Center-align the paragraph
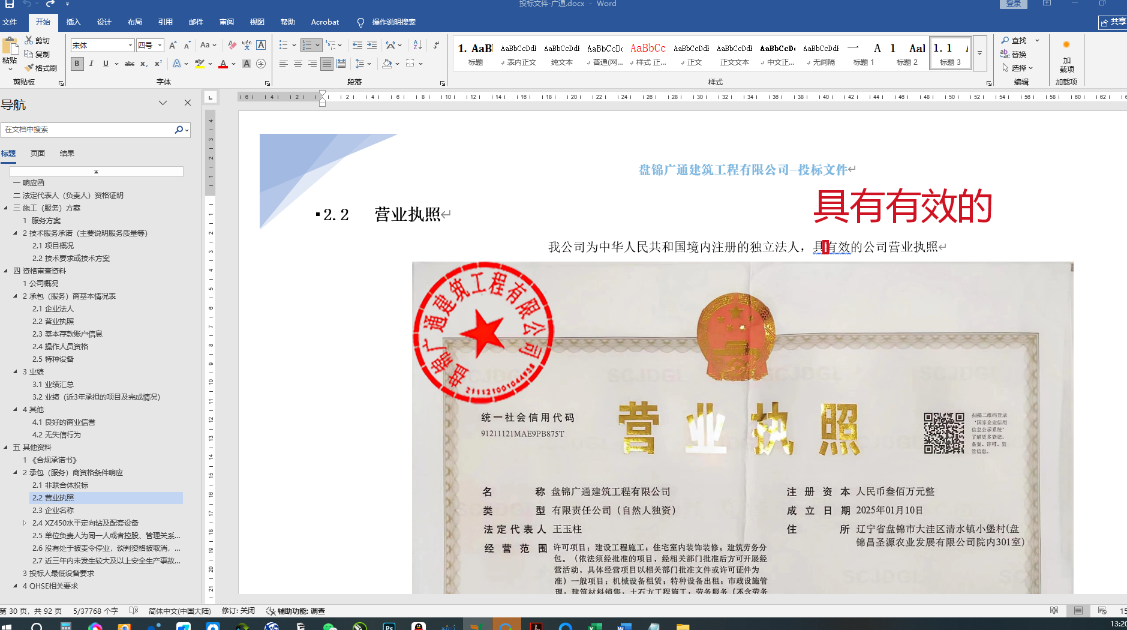Image resolution: width=1127 pixels, height=630 pixels. [x=298, y=64]
